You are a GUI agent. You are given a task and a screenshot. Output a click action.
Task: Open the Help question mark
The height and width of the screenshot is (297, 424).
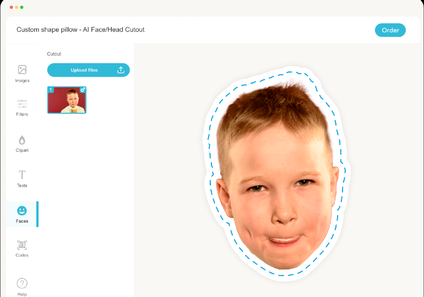pos(22,287)
